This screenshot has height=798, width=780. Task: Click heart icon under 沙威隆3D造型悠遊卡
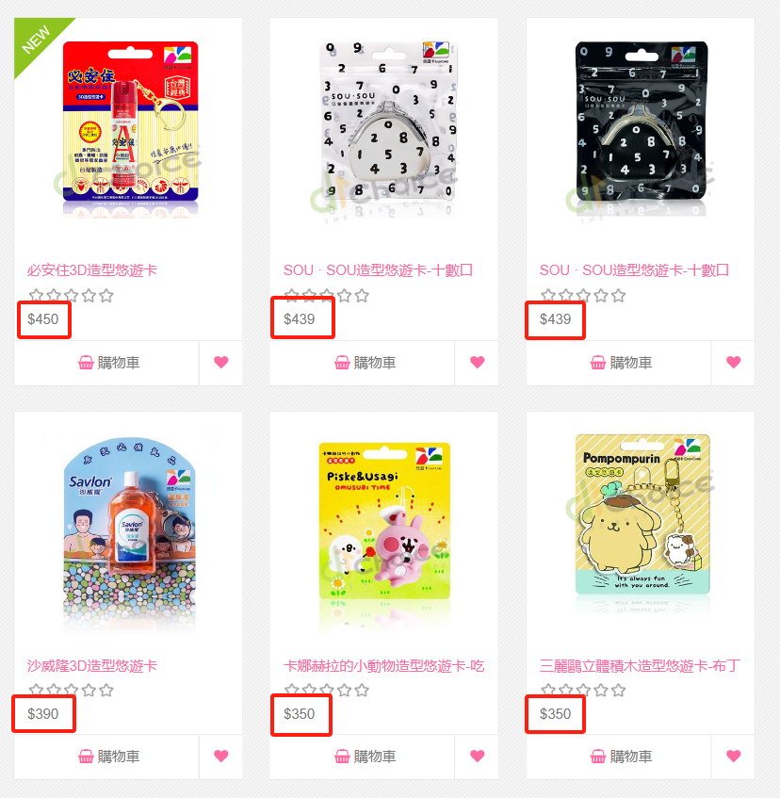click(x=220, y=757)
